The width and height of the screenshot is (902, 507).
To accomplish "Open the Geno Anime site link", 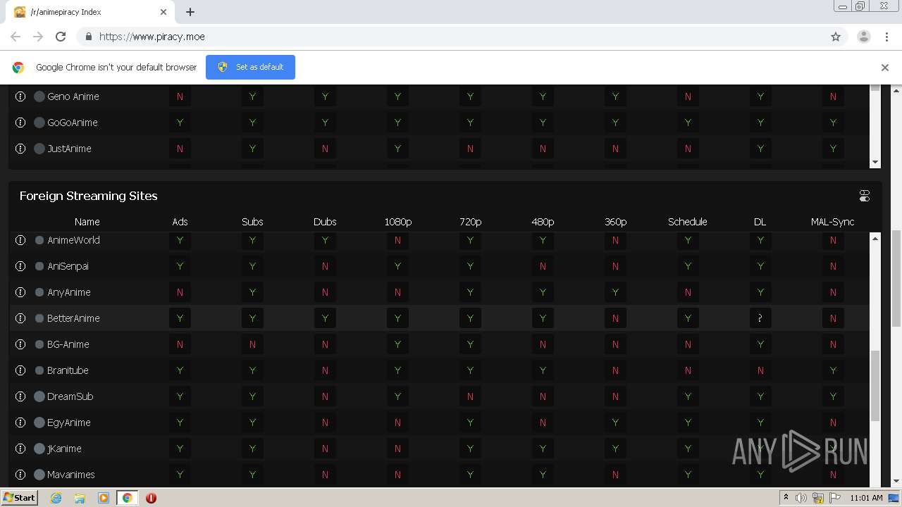I will (73, 96).
